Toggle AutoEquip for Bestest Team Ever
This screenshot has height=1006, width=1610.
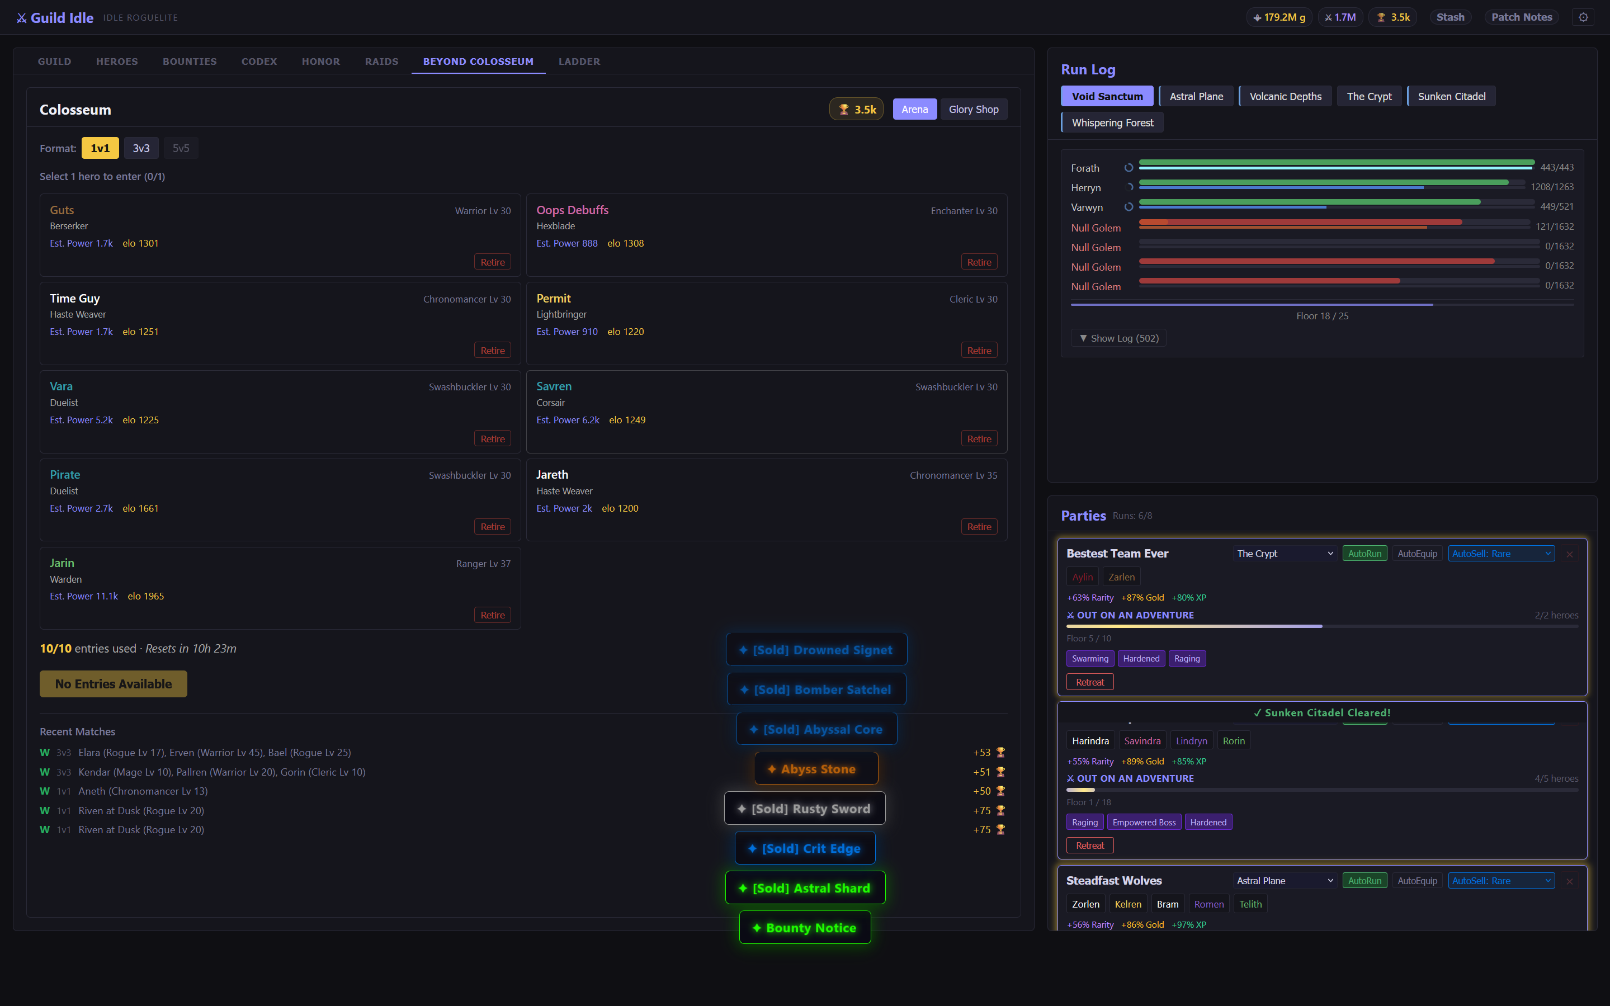coord(1417,554)
